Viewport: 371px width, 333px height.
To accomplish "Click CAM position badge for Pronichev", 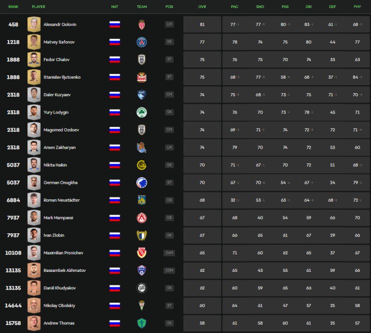I will pos(169,253).
